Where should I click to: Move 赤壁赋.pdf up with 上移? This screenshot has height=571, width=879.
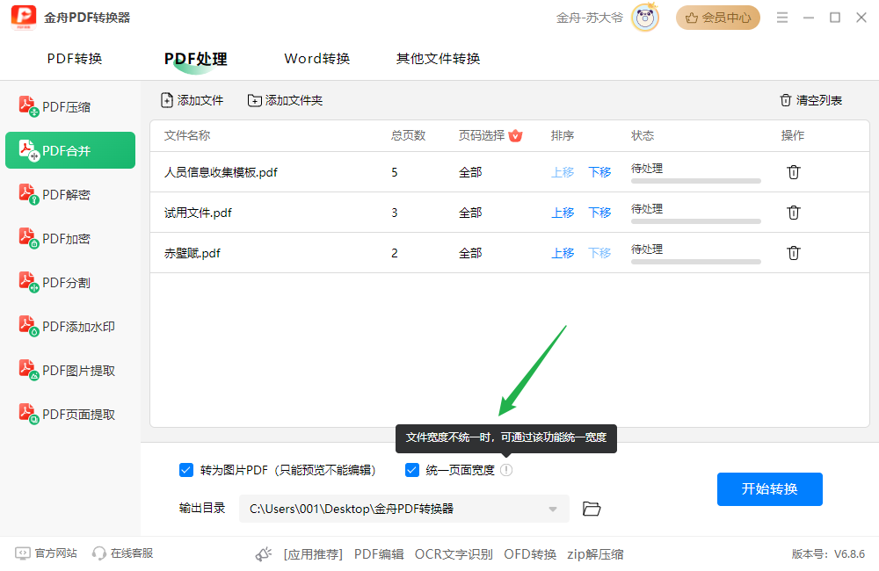[x=563, y=253]
